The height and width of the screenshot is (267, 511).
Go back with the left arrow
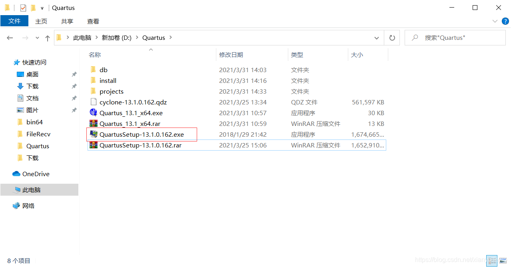pyautogui.click(x=10, y=38)
